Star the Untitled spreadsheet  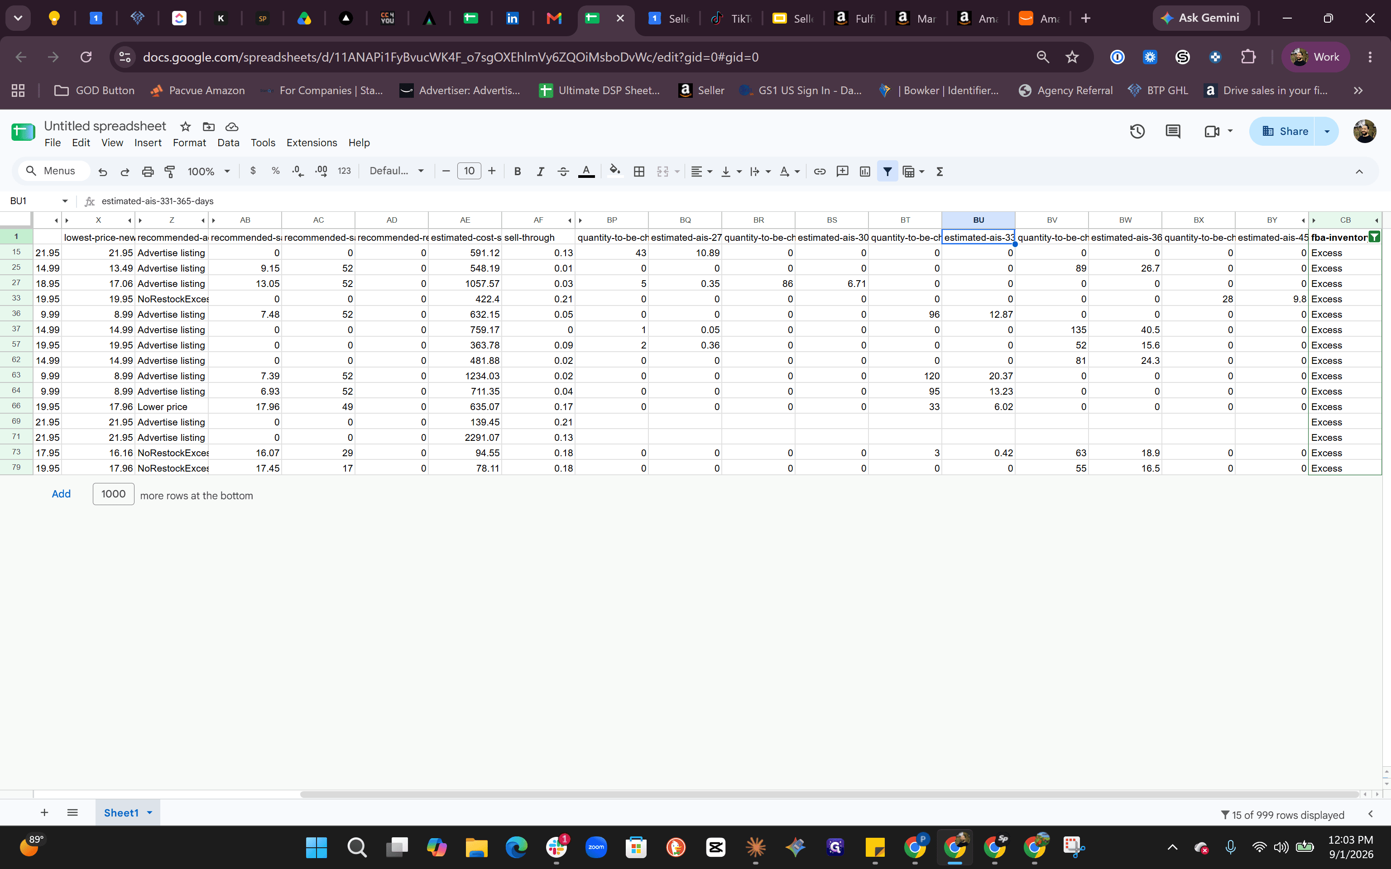tap(185, 126)
